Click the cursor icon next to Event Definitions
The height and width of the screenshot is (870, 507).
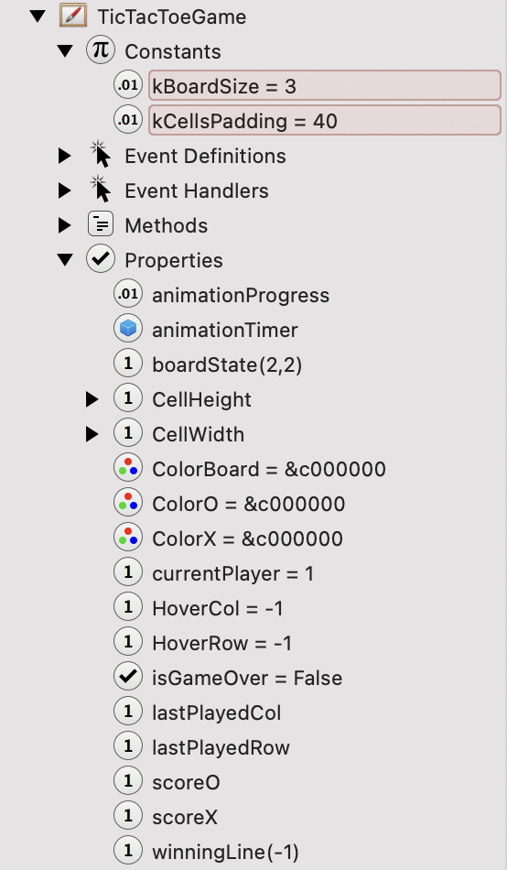pos(101,155)
